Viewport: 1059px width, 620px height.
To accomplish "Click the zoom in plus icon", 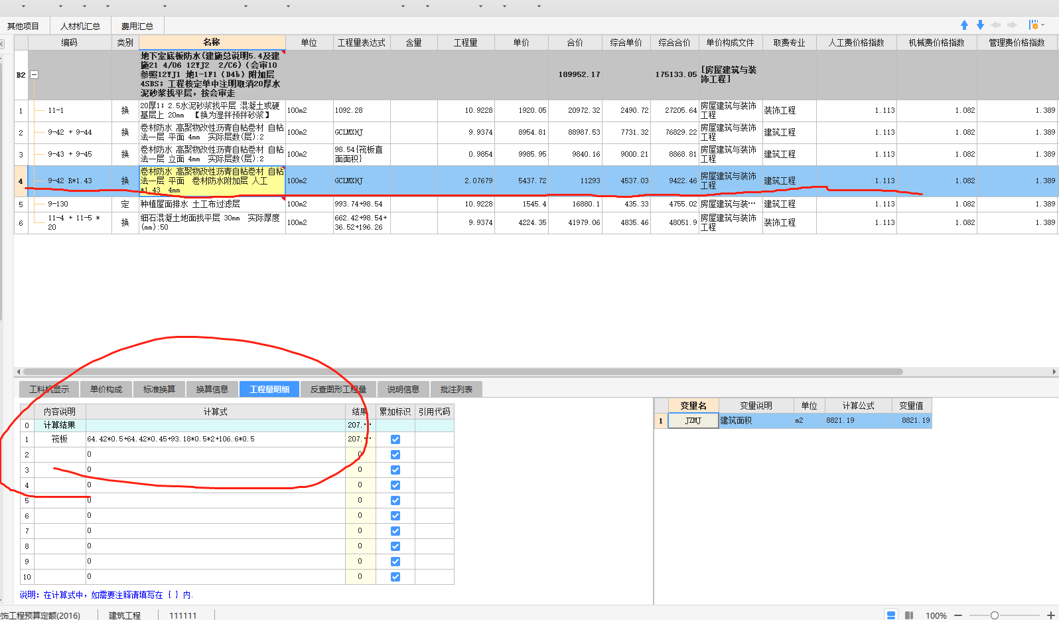I will pyautogui.click(x=1051, y=615).
